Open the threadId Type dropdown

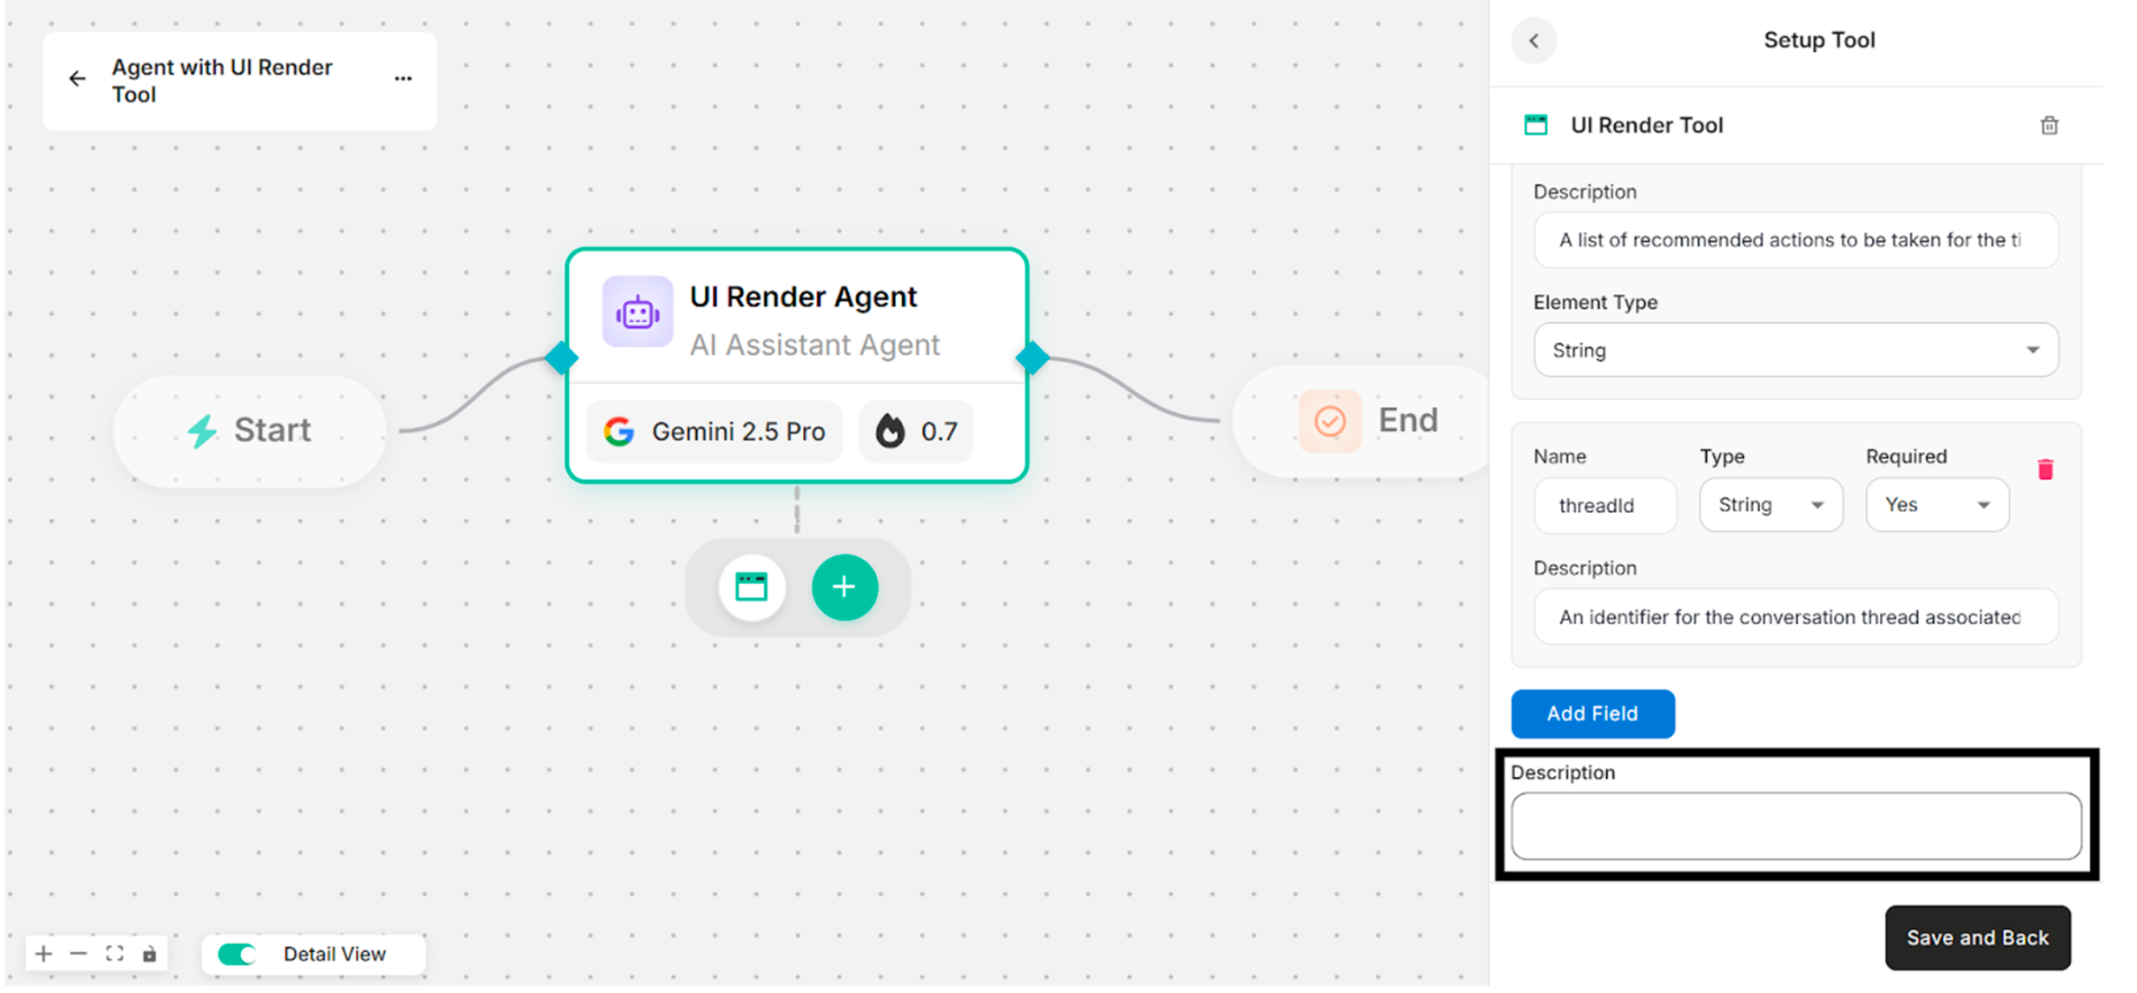tap(1770, 505)
